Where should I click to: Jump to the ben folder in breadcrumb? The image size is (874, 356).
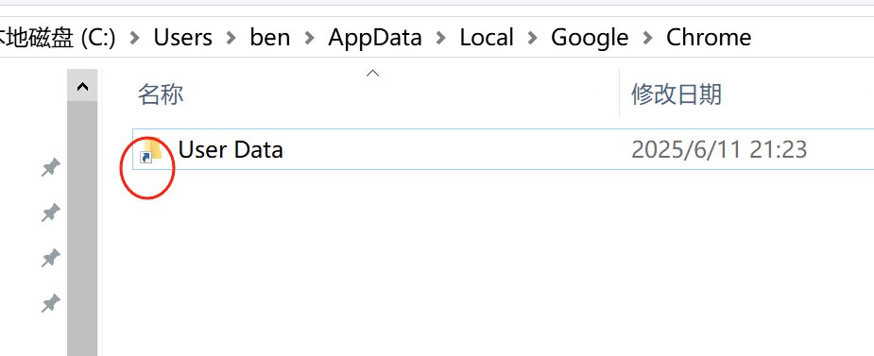(270, 38)
